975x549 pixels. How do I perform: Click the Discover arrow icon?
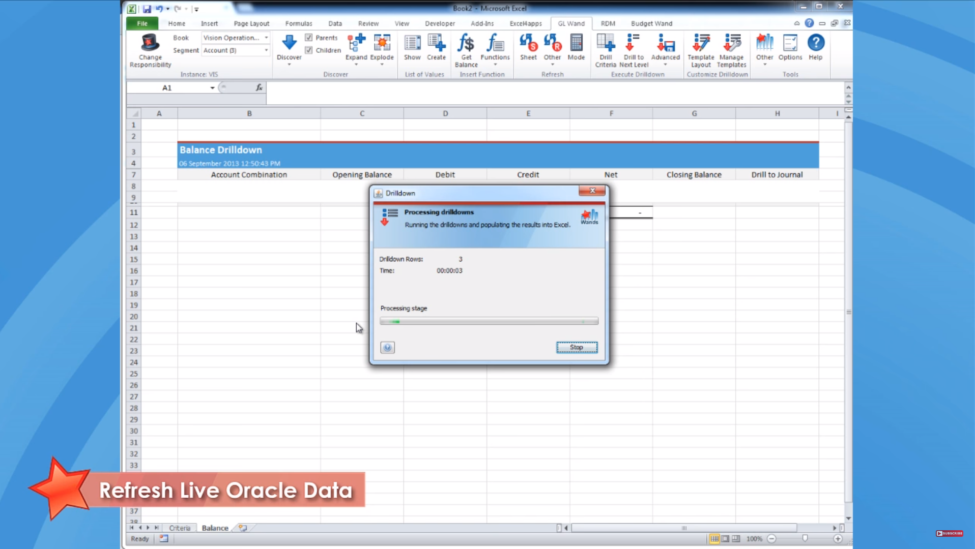(x=289, y=43)
